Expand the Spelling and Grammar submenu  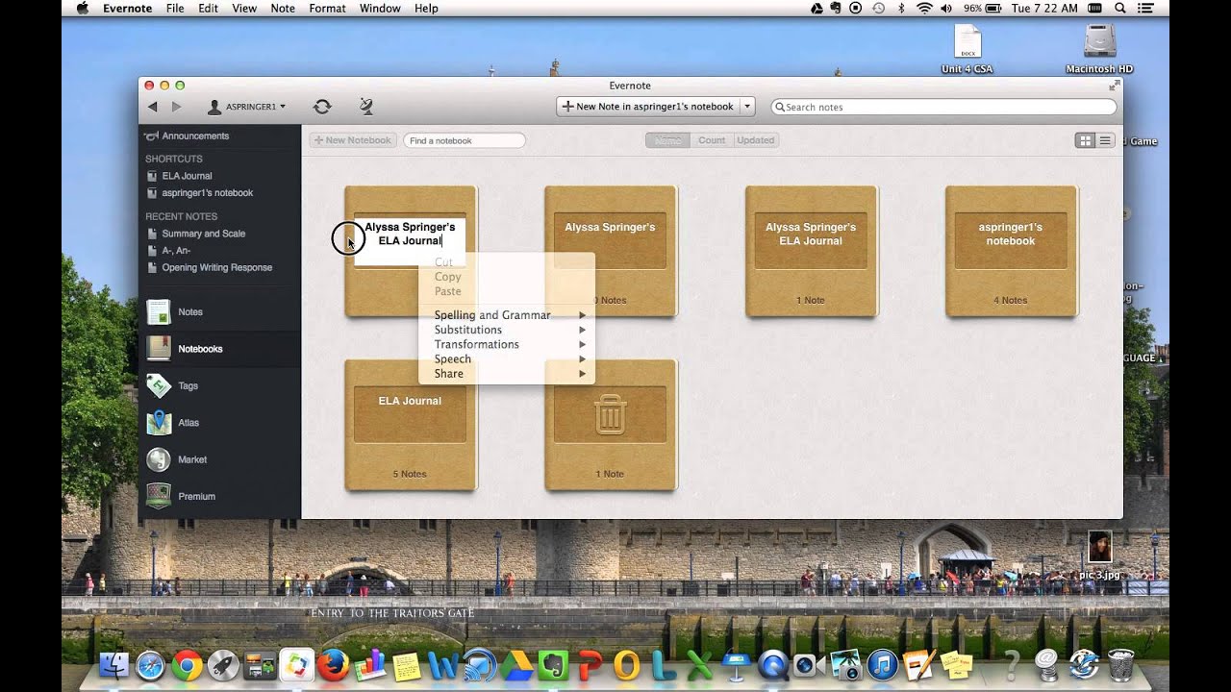click(x=507, y=315)
